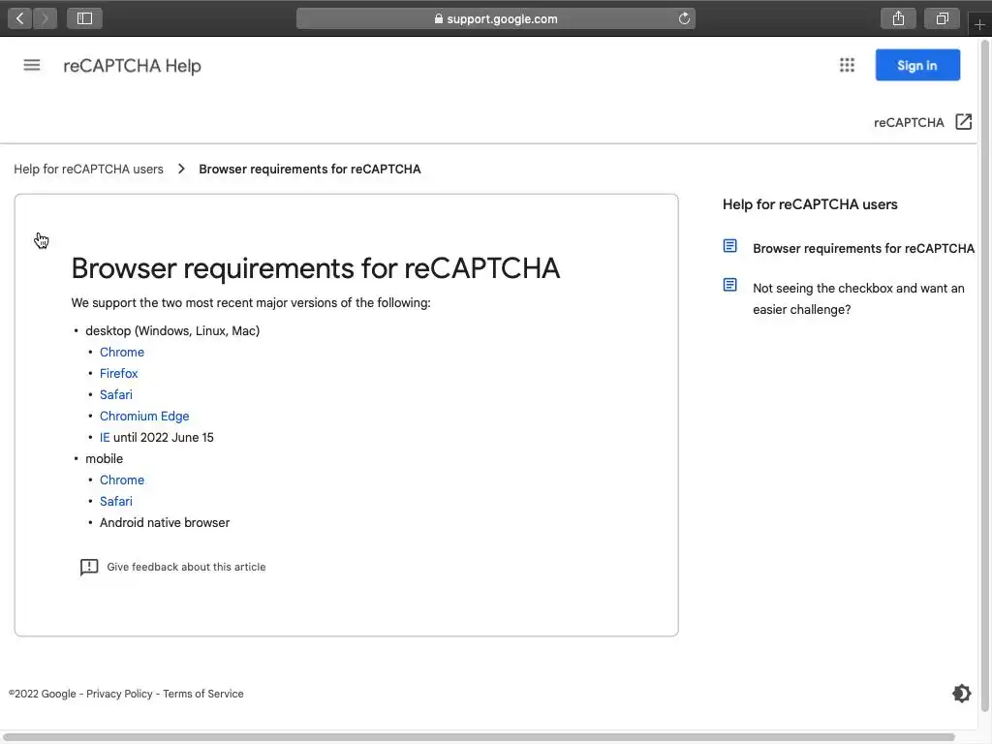Add a new tab with plus button
Image resolution: width=992 pixels, height=744 pixels.
click(x=980, y=24)
